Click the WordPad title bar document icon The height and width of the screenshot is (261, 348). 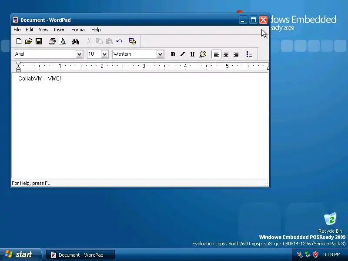tap(15, 20)
